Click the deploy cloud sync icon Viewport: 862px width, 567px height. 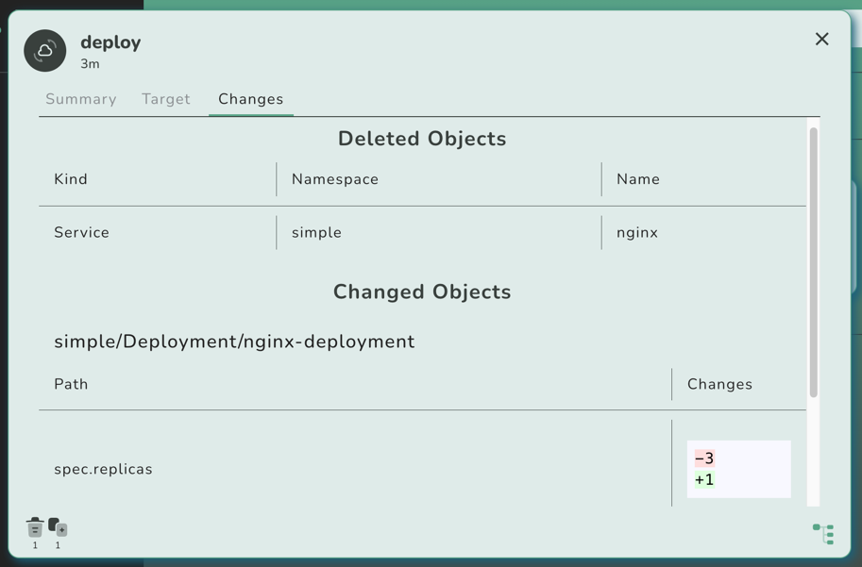[x=45, y=51]
